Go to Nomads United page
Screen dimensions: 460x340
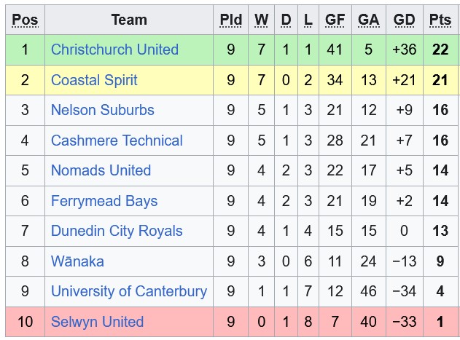(101, 170)
